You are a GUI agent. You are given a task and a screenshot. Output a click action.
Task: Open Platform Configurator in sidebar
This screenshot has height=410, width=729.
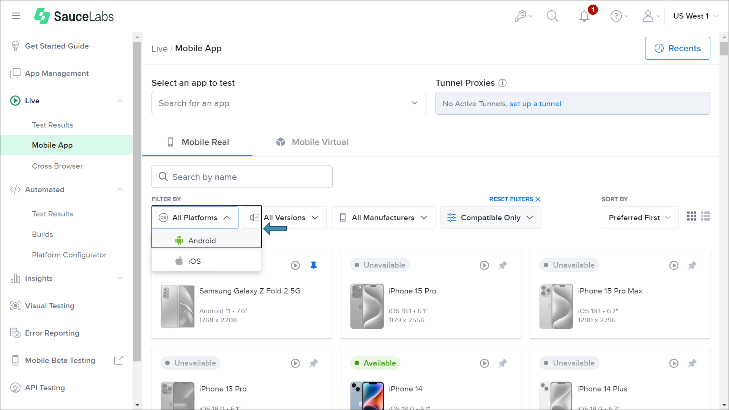tap(69, 255)
